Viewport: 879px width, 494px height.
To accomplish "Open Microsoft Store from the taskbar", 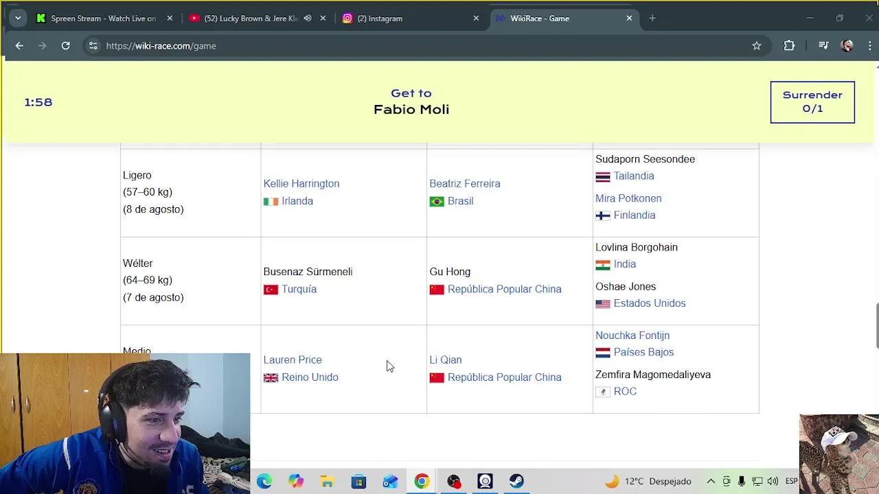I will pyautogui.click(x=358, y=482).
